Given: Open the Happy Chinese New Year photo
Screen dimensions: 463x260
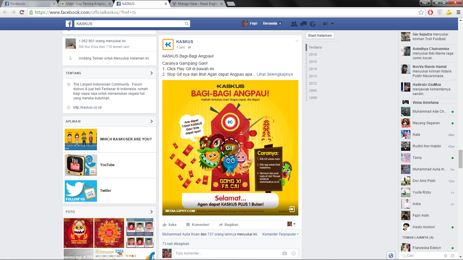Looking at the screenshot, I should (x=78, y=233).
